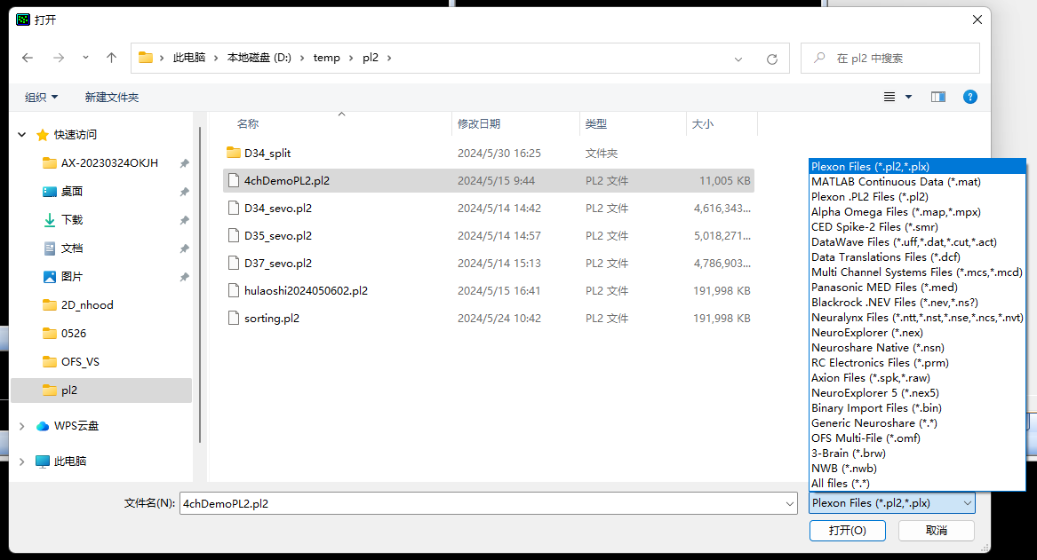Choose Plexon Files (*.pl2,*.plx) filter option
1037x560 pixels.
pos(917,167)
